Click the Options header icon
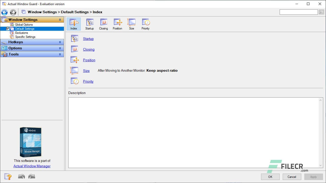The image size is (326, 183). click(4, 48)
